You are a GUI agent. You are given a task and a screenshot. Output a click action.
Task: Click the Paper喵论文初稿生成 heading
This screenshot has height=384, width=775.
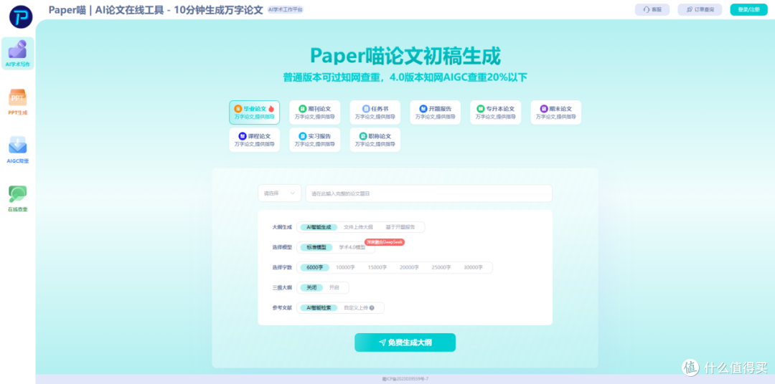pos(405,56)
